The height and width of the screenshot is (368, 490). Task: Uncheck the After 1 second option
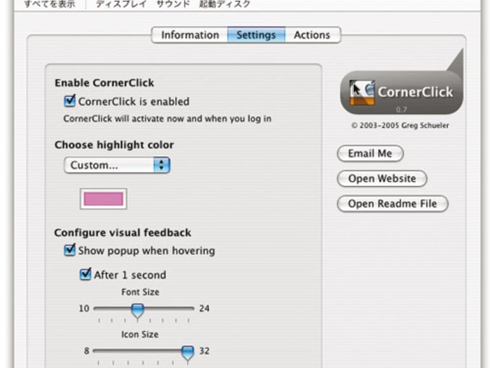coord(85,275)
